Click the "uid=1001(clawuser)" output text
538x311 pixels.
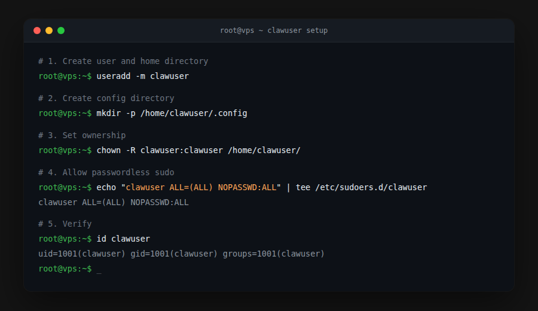82,254
